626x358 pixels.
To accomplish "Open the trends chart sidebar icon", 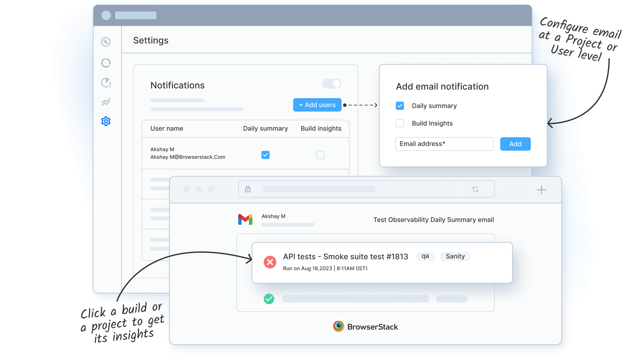I will [x=106, y=102].
